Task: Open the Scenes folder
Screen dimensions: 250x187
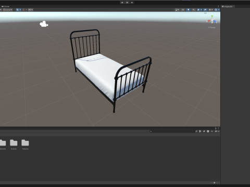Action: [x=14, y=144]
